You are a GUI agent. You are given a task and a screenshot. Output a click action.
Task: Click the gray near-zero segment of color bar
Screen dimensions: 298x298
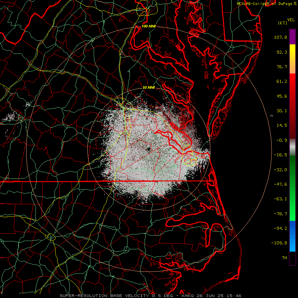point(292,147)
